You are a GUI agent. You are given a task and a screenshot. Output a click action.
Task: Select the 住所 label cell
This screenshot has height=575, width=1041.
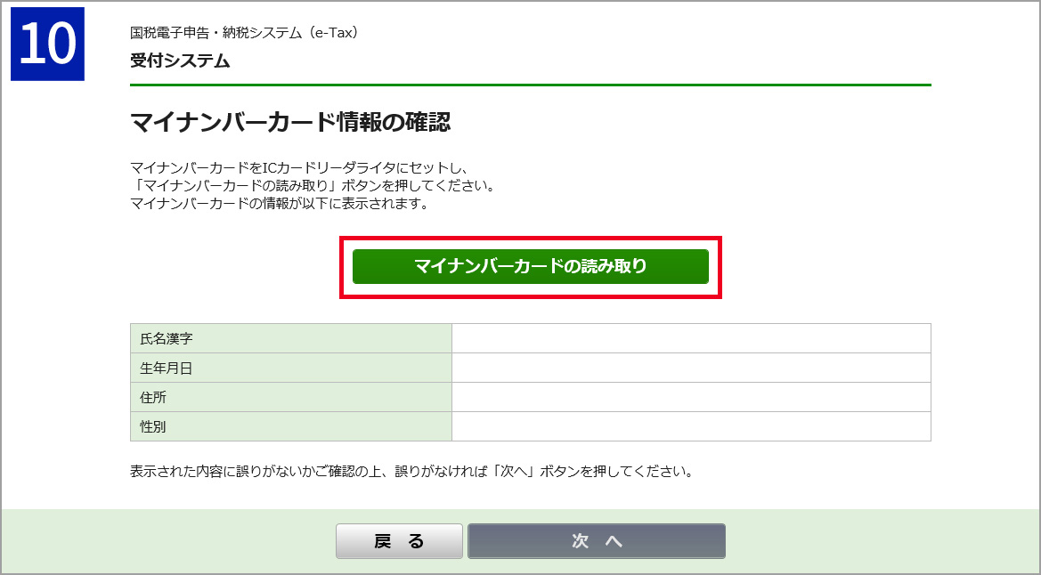(x=291, y=397)
